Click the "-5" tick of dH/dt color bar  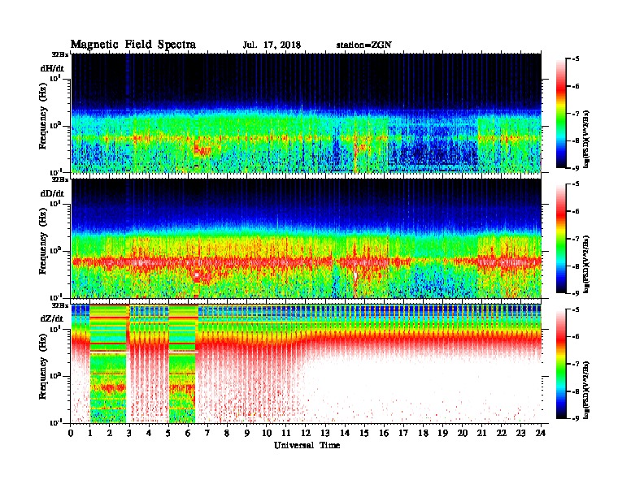(576, 59)
